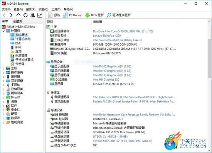212x153 pixels.
Task: Open the Lenovo ThinkPad X270 link
Action: coord(107,36)
